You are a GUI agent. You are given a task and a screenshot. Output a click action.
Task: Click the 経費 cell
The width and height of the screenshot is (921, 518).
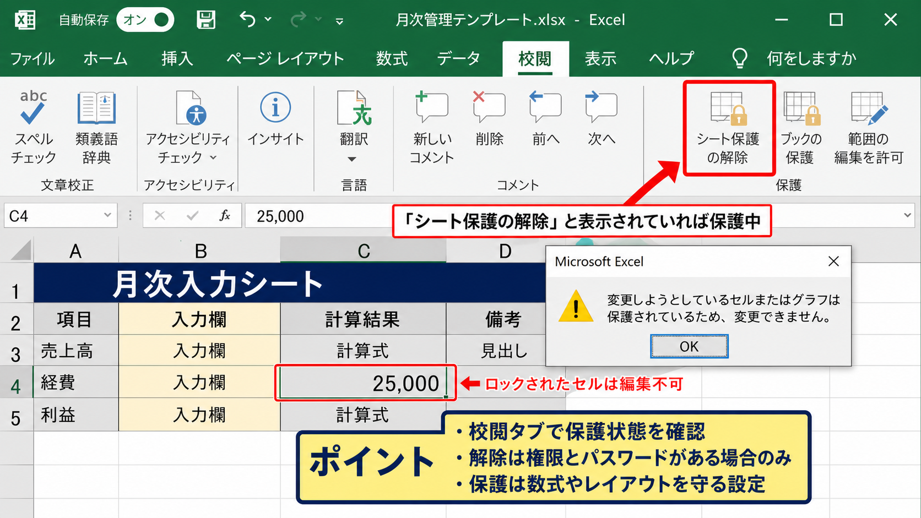(x=76, y=383)
